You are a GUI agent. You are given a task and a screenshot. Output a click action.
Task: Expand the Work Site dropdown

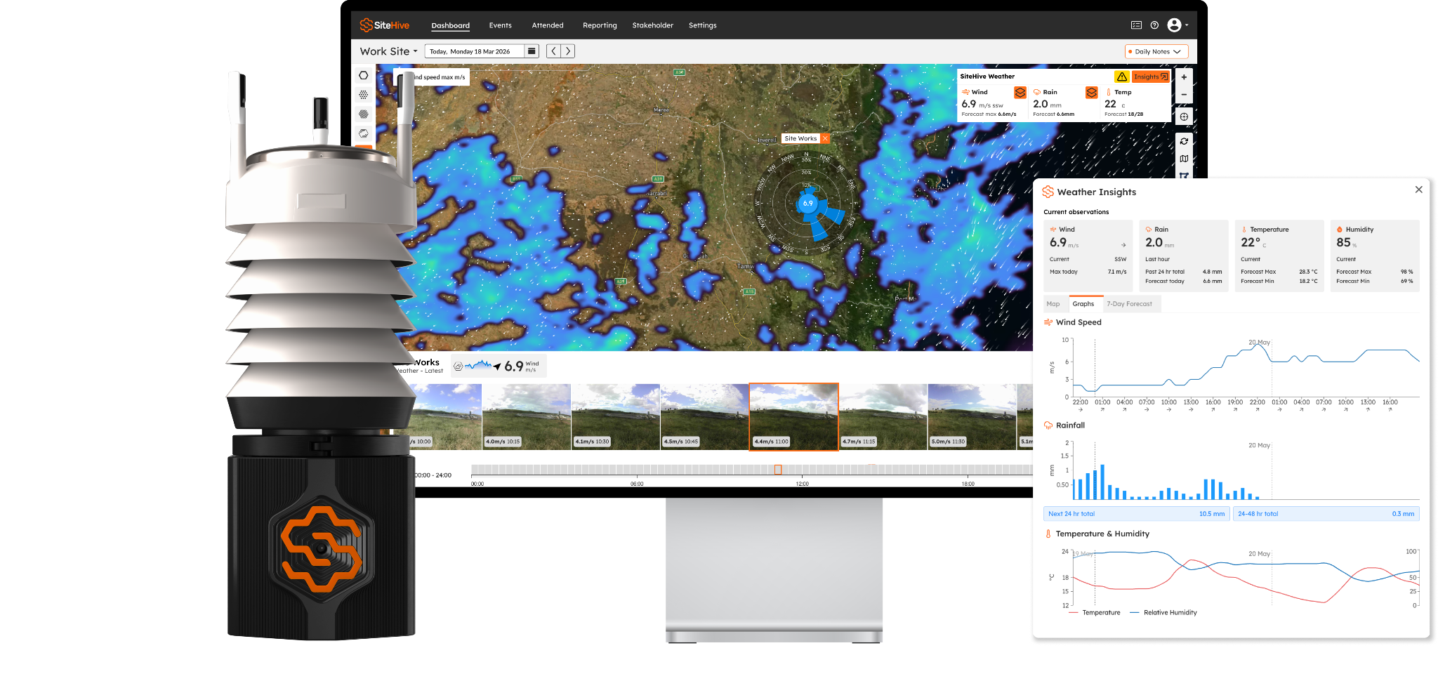pyautogui.click(x=388, y=51)
